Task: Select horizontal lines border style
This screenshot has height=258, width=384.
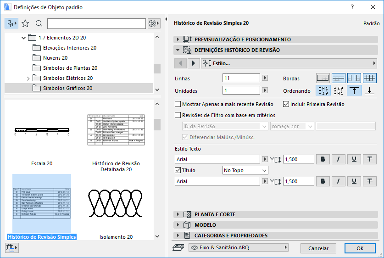Action: [339, 78]
